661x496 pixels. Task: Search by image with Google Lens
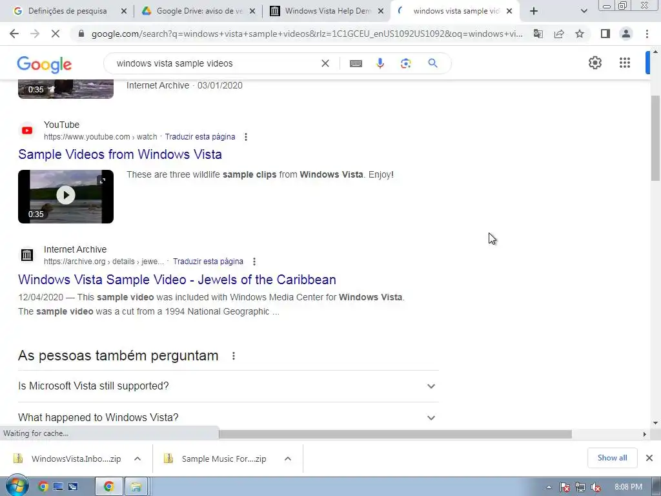click(405, 63)
